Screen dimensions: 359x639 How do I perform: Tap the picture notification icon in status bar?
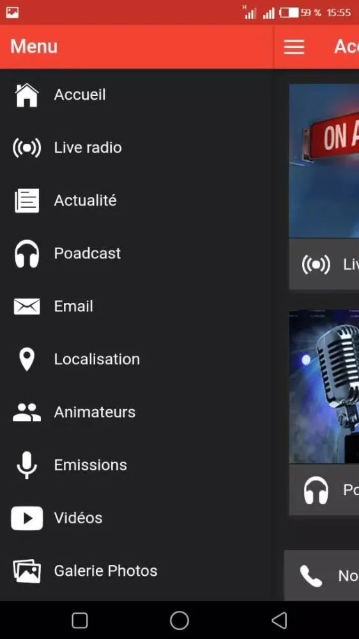[12, 13]
